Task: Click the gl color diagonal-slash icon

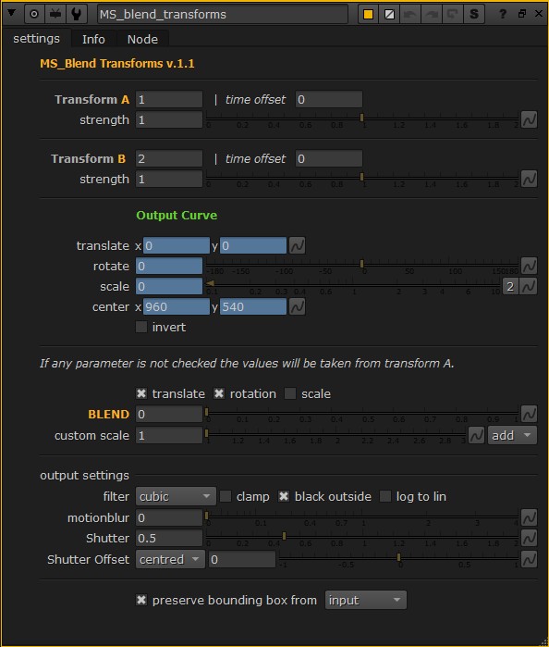Action: click(389, 15)
